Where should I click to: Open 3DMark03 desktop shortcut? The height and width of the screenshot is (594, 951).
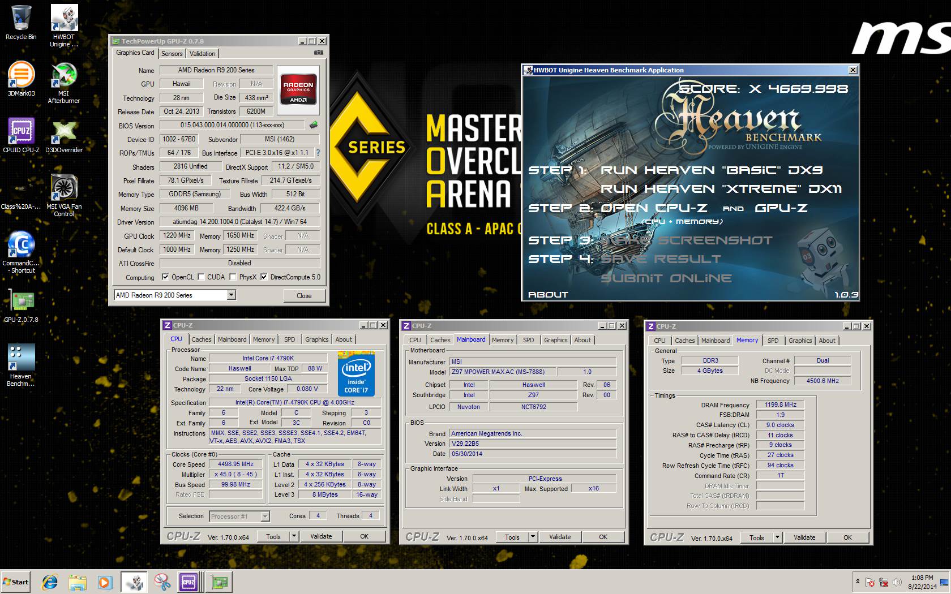click(x=21, y=79)
